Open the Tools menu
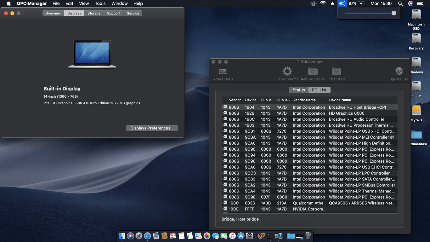The image size is (430, 242). (100, 3)
